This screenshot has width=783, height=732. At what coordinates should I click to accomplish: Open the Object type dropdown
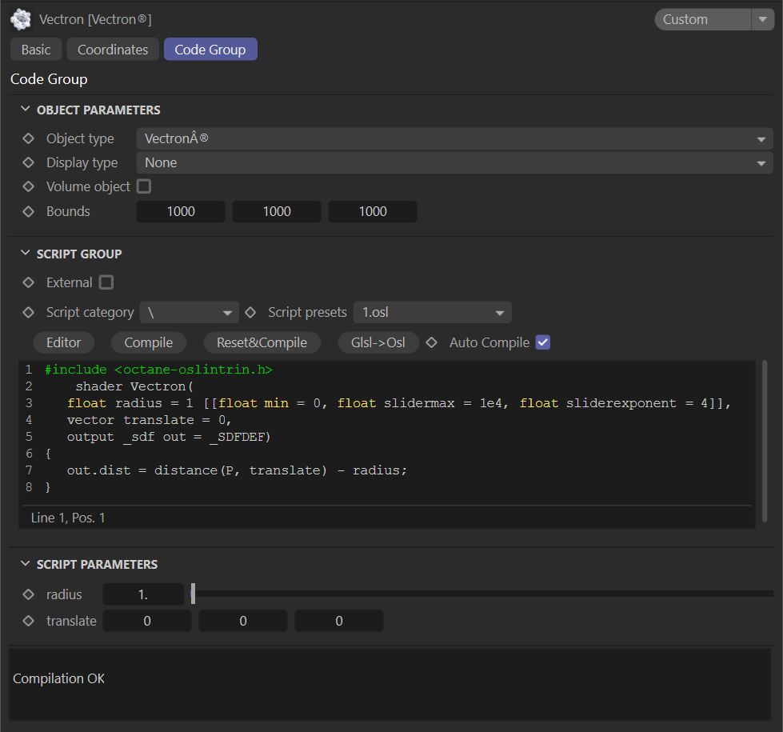(454, 138)
